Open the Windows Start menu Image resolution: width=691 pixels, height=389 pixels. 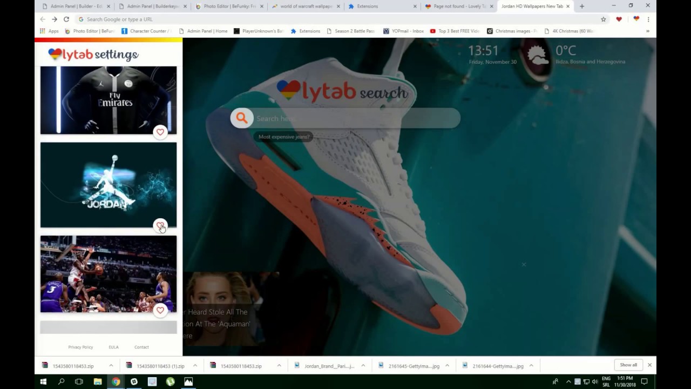click(x=43, y=381)
